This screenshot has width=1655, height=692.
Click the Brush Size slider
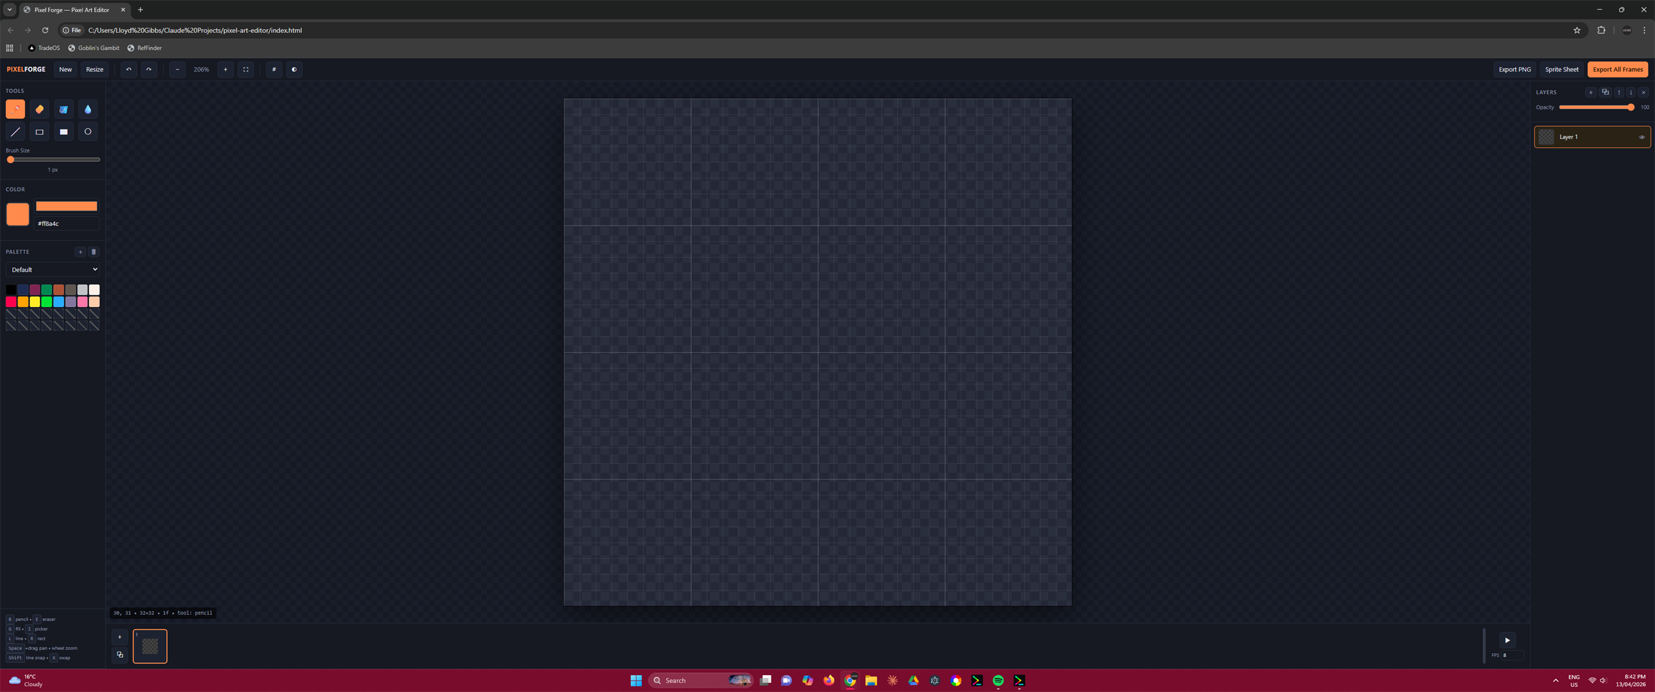53,160
